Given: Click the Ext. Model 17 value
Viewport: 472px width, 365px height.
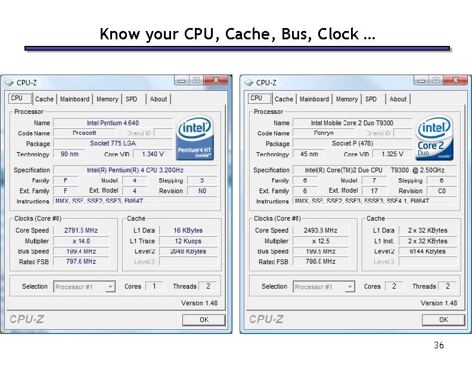Looking at the screenshot, I should tap(374, 191).
